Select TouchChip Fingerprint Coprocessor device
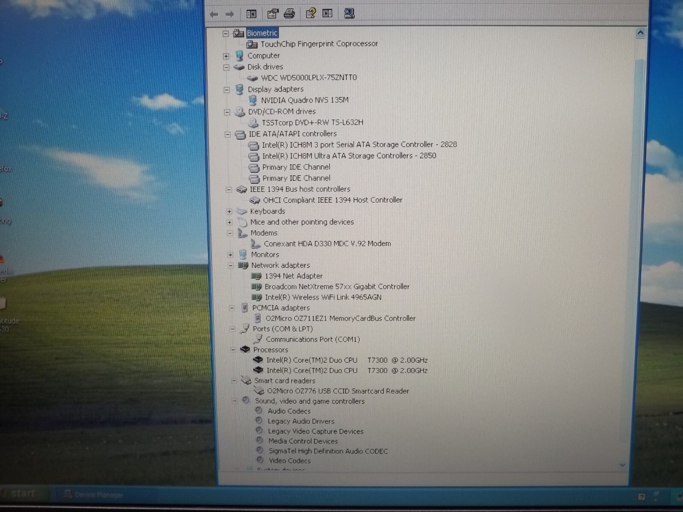The height and width of the screenshot is (512, 683). 319,44
